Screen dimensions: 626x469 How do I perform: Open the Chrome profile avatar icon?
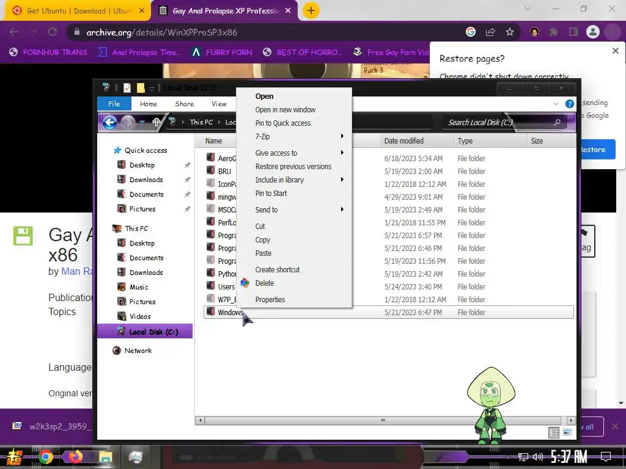coord(593,32)
